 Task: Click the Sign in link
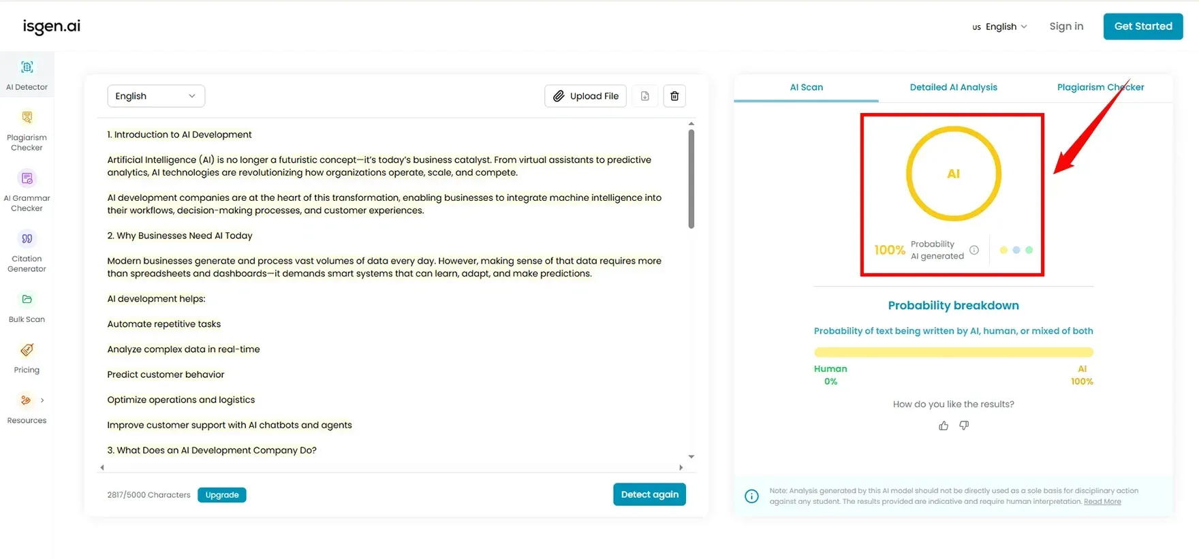[x=1066, y=27]
